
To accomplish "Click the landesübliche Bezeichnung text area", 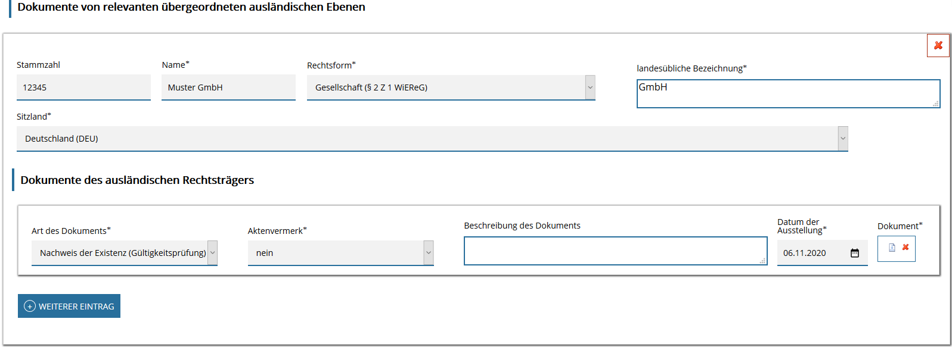I will coord(787,94).
